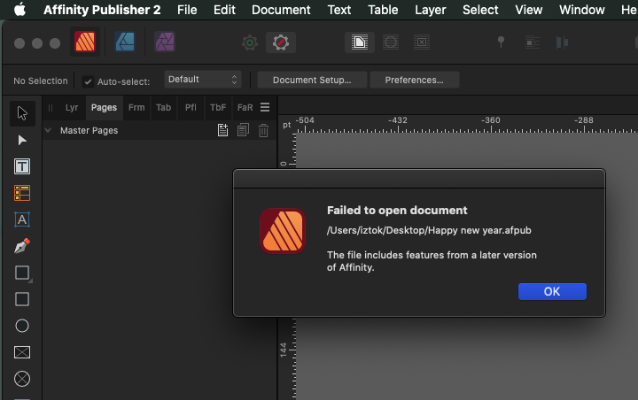
Task: Click the No Selection context label
Action: point(41,81)
